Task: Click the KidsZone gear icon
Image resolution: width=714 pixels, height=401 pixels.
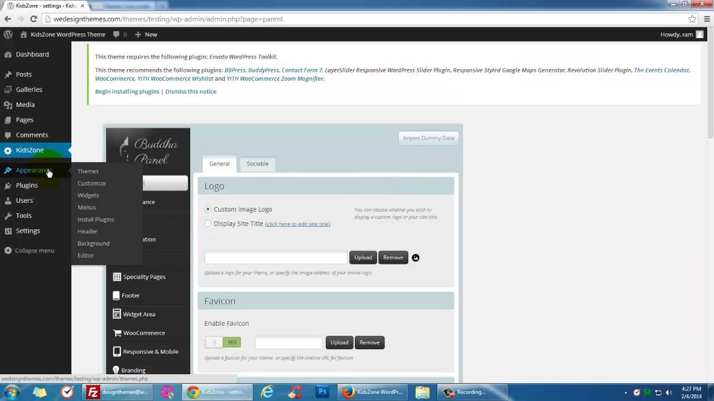Action: click(8, 150)
